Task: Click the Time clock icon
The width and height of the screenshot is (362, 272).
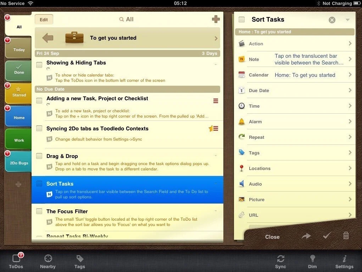Action: [241, 106]
